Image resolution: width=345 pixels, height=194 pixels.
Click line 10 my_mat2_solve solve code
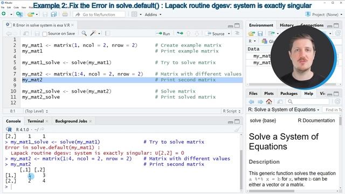coord(67,91)
